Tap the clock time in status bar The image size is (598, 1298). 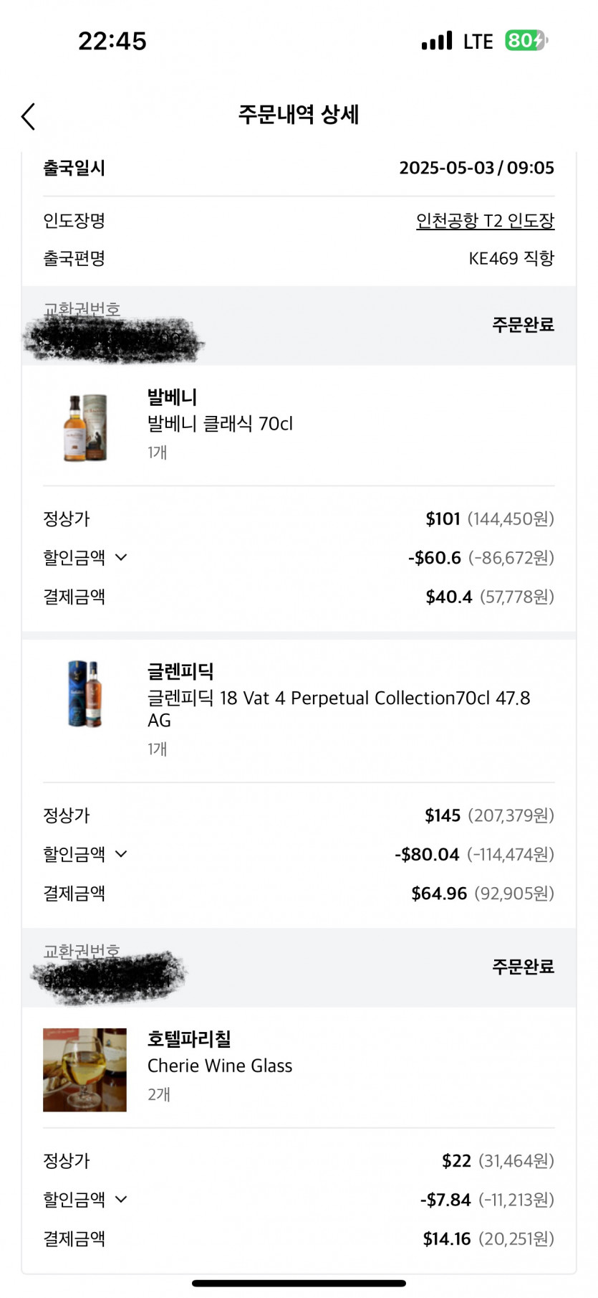[112, 41]
